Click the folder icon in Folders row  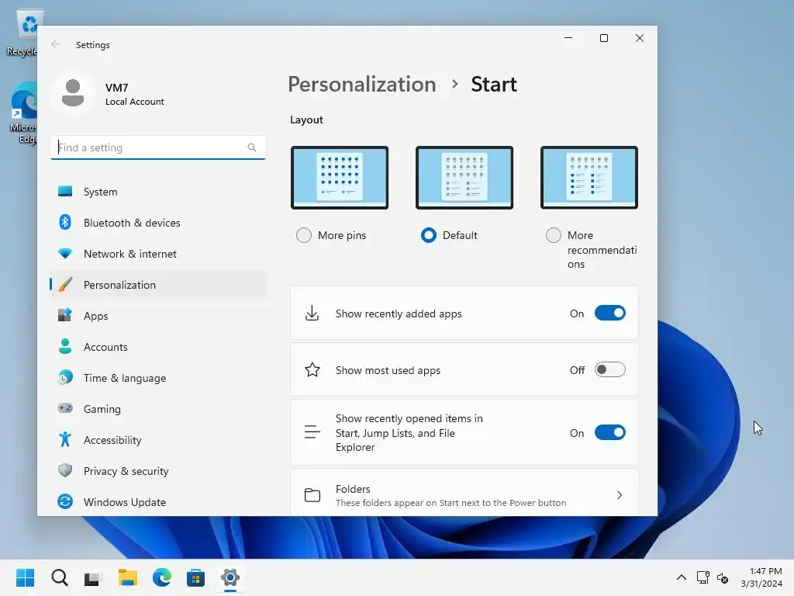(312, 495)
